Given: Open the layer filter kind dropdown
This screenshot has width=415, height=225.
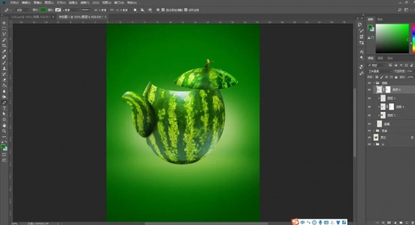Looking at the screenshot, I should pos(376,65).
